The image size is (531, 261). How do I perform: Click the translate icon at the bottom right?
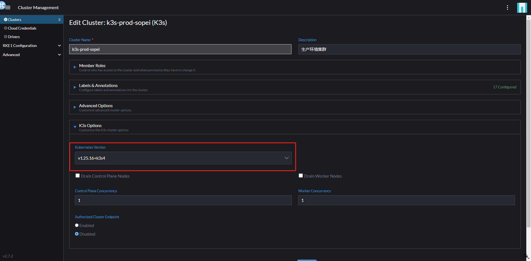[526, 256]
